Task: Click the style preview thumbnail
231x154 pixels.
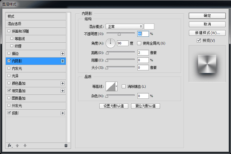Action: 207,64
